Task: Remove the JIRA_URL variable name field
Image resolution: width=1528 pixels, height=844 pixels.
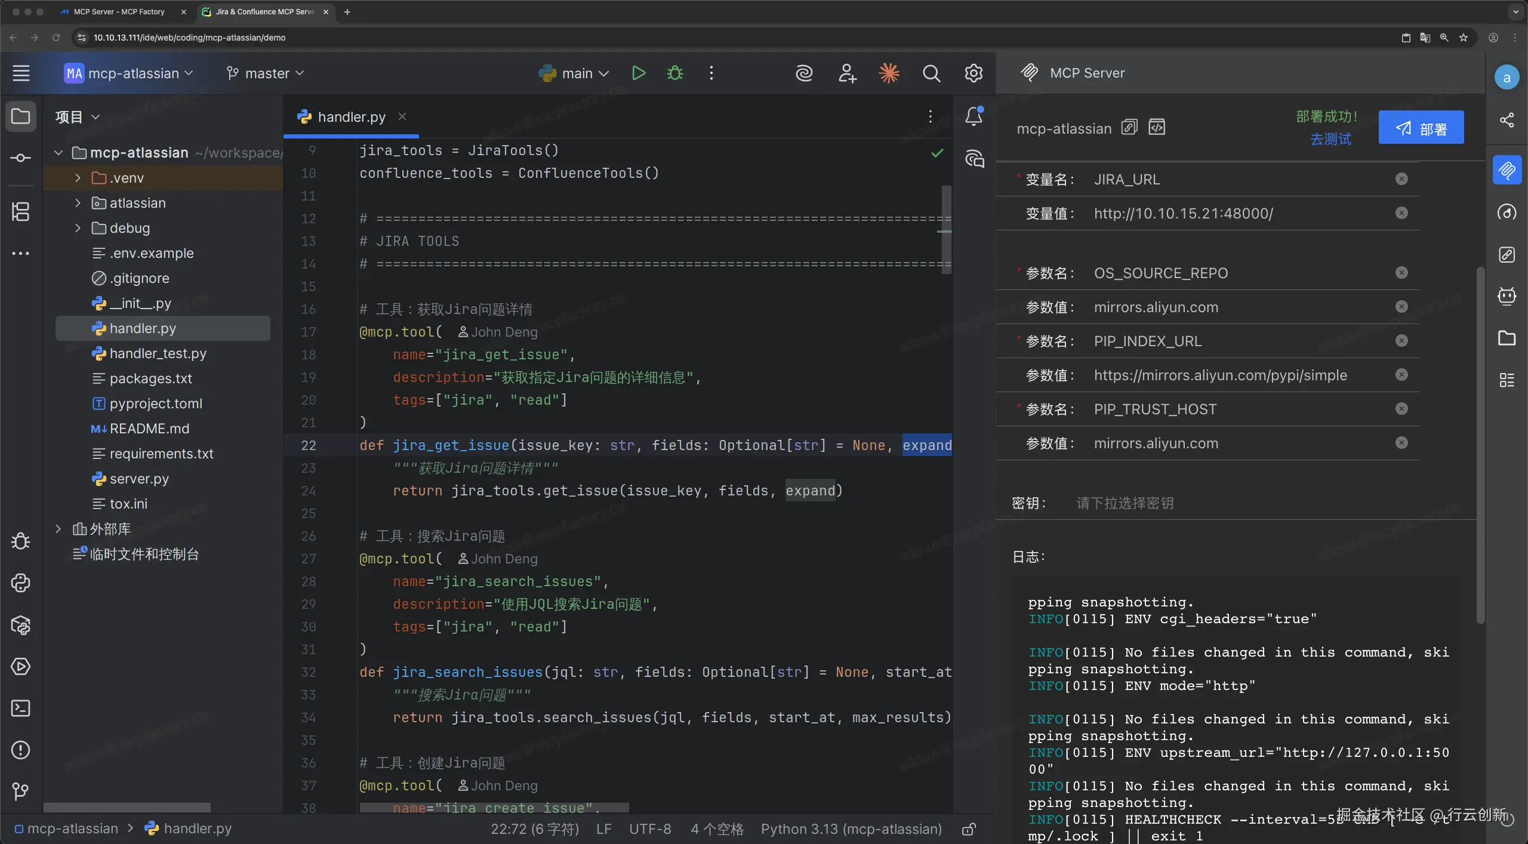Action: tap(1401, 179)
